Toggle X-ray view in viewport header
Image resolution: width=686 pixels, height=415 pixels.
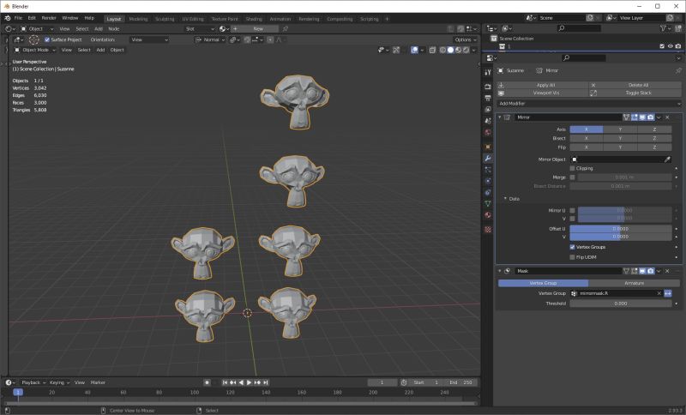point(432,50)
